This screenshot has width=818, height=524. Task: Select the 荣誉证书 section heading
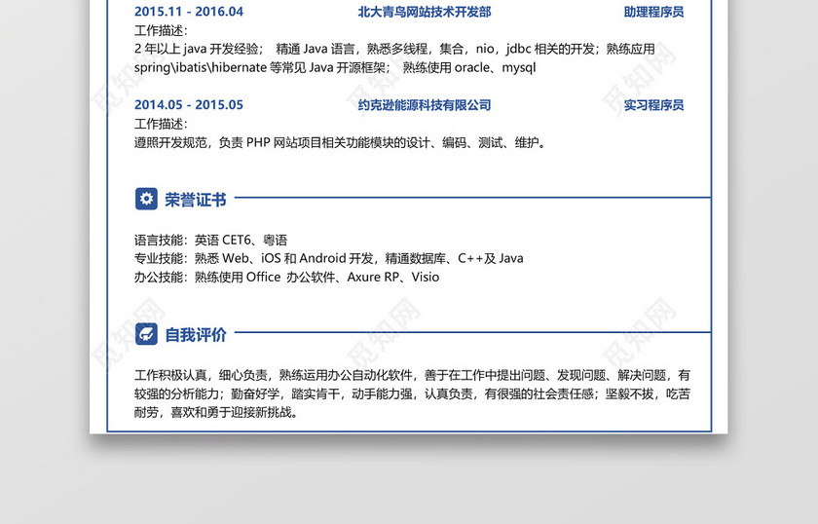196,200
